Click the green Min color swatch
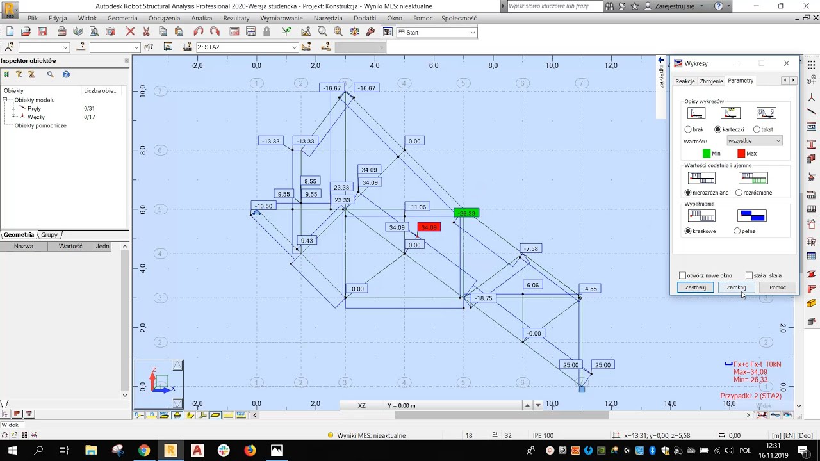The height and width of the screenshot is (461, 820). coord(707,154)
